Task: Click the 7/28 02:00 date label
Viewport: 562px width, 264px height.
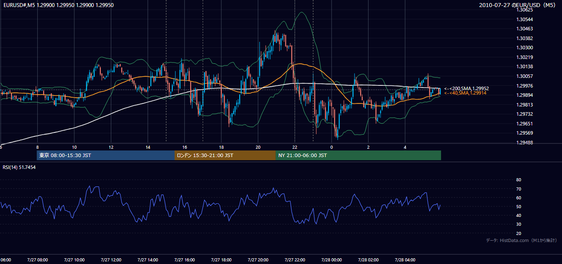Action: point(369,260)
